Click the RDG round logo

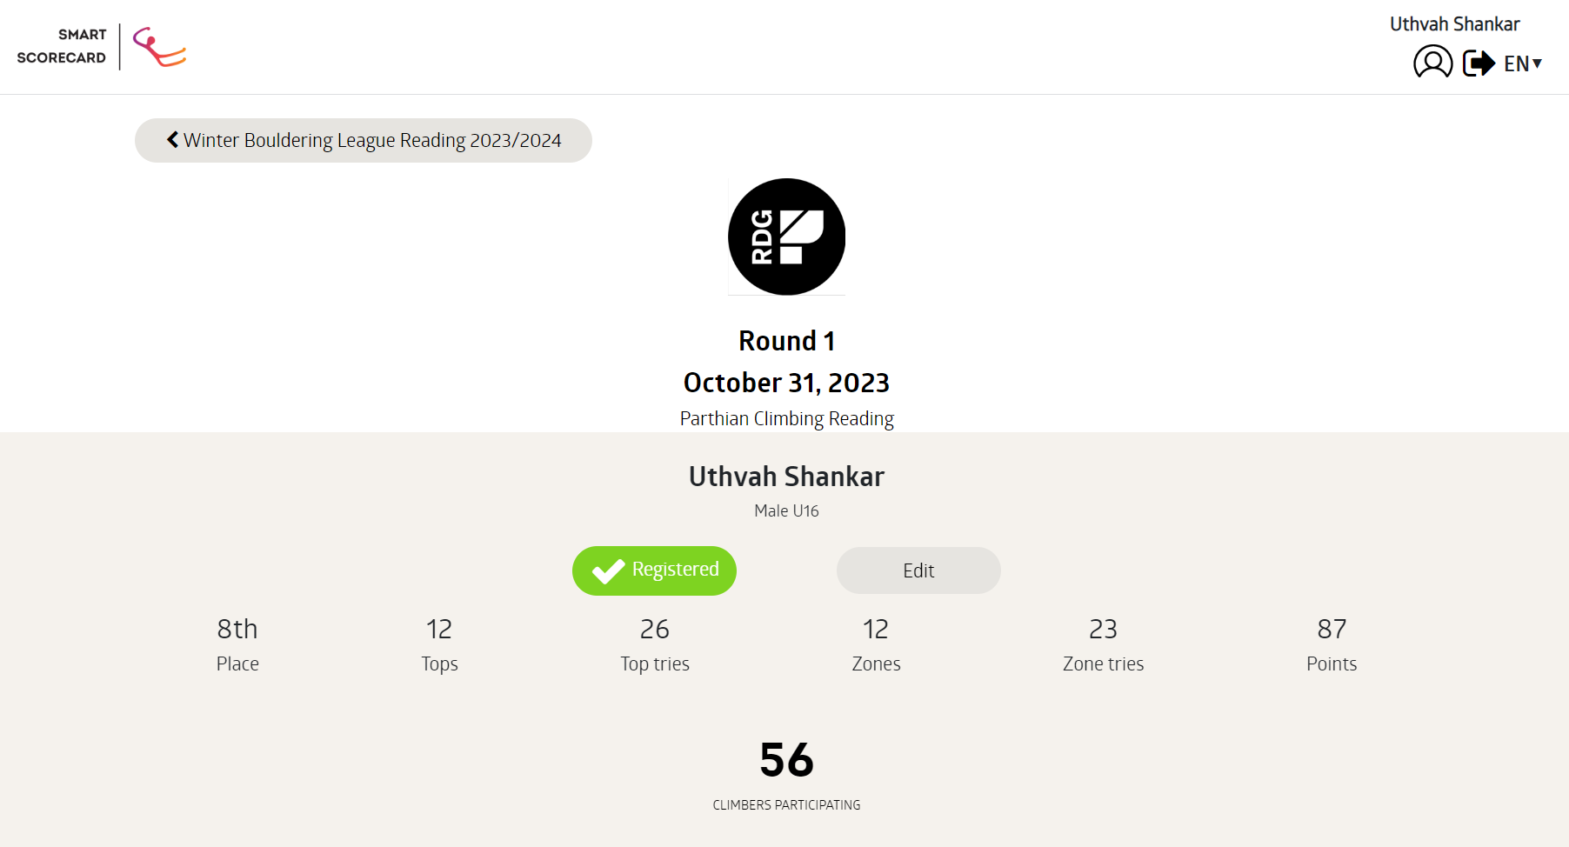point(786,237)
